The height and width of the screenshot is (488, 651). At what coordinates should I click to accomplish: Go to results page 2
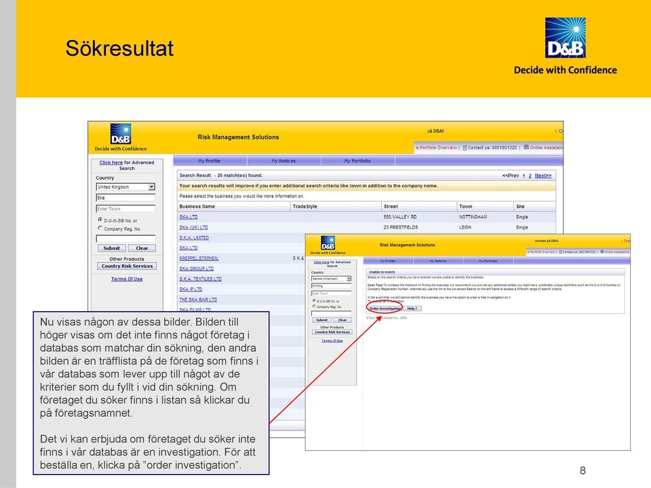click(x=530, y=176)
